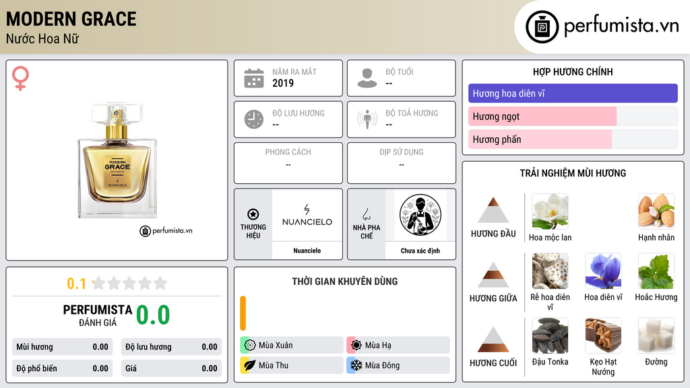Select the Hương hoa diên vĩ accord bar
This screenshot has height=388, width=690.
pos(573,93)
